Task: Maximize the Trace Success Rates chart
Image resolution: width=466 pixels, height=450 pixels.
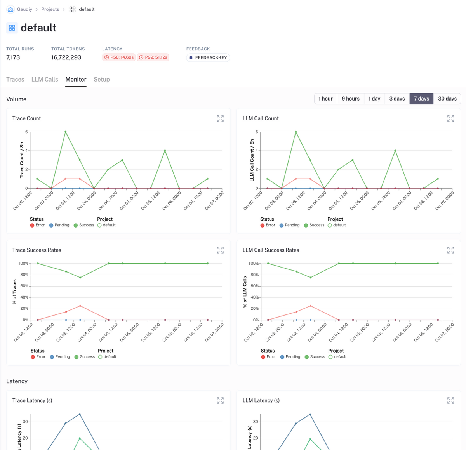Action: (220, 250)
